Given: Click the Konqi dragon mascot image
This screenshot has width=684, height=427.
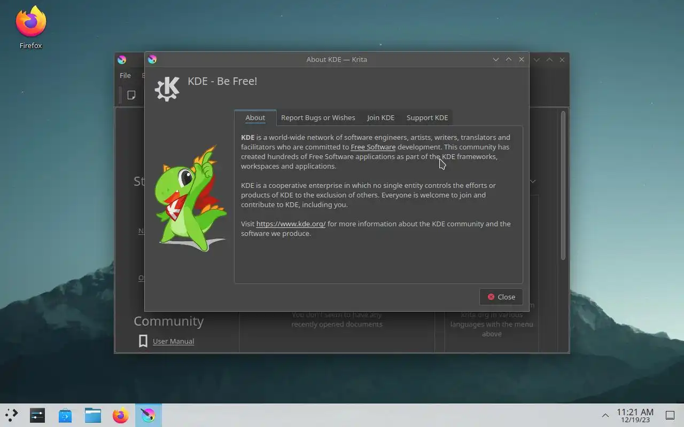Looking at the screenshot, I should [191, 199].
